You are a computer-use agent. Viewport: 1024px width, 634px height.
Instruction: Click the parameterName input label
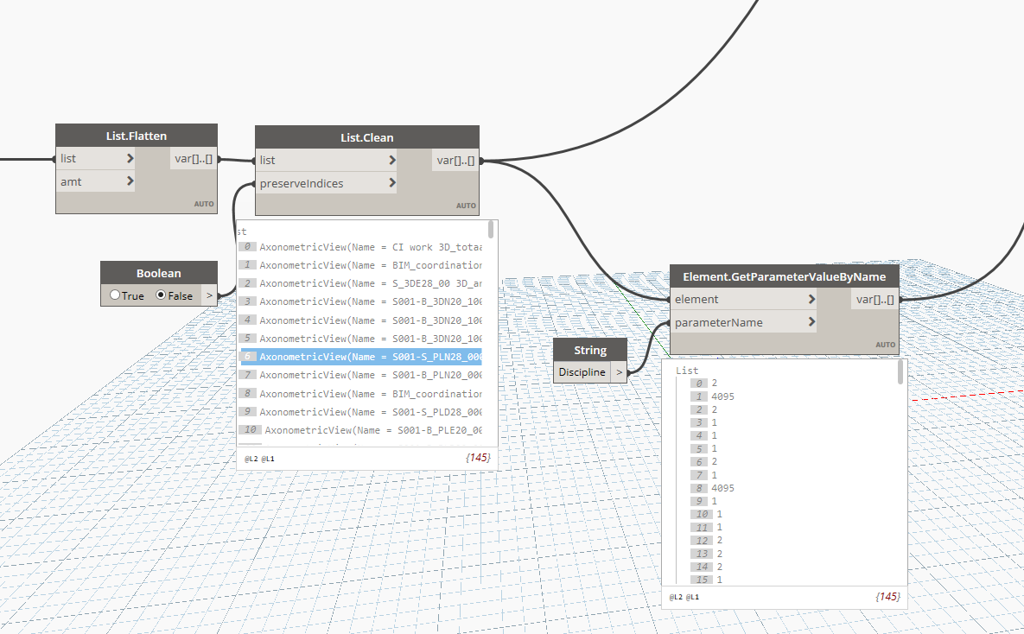coord(718,322)
